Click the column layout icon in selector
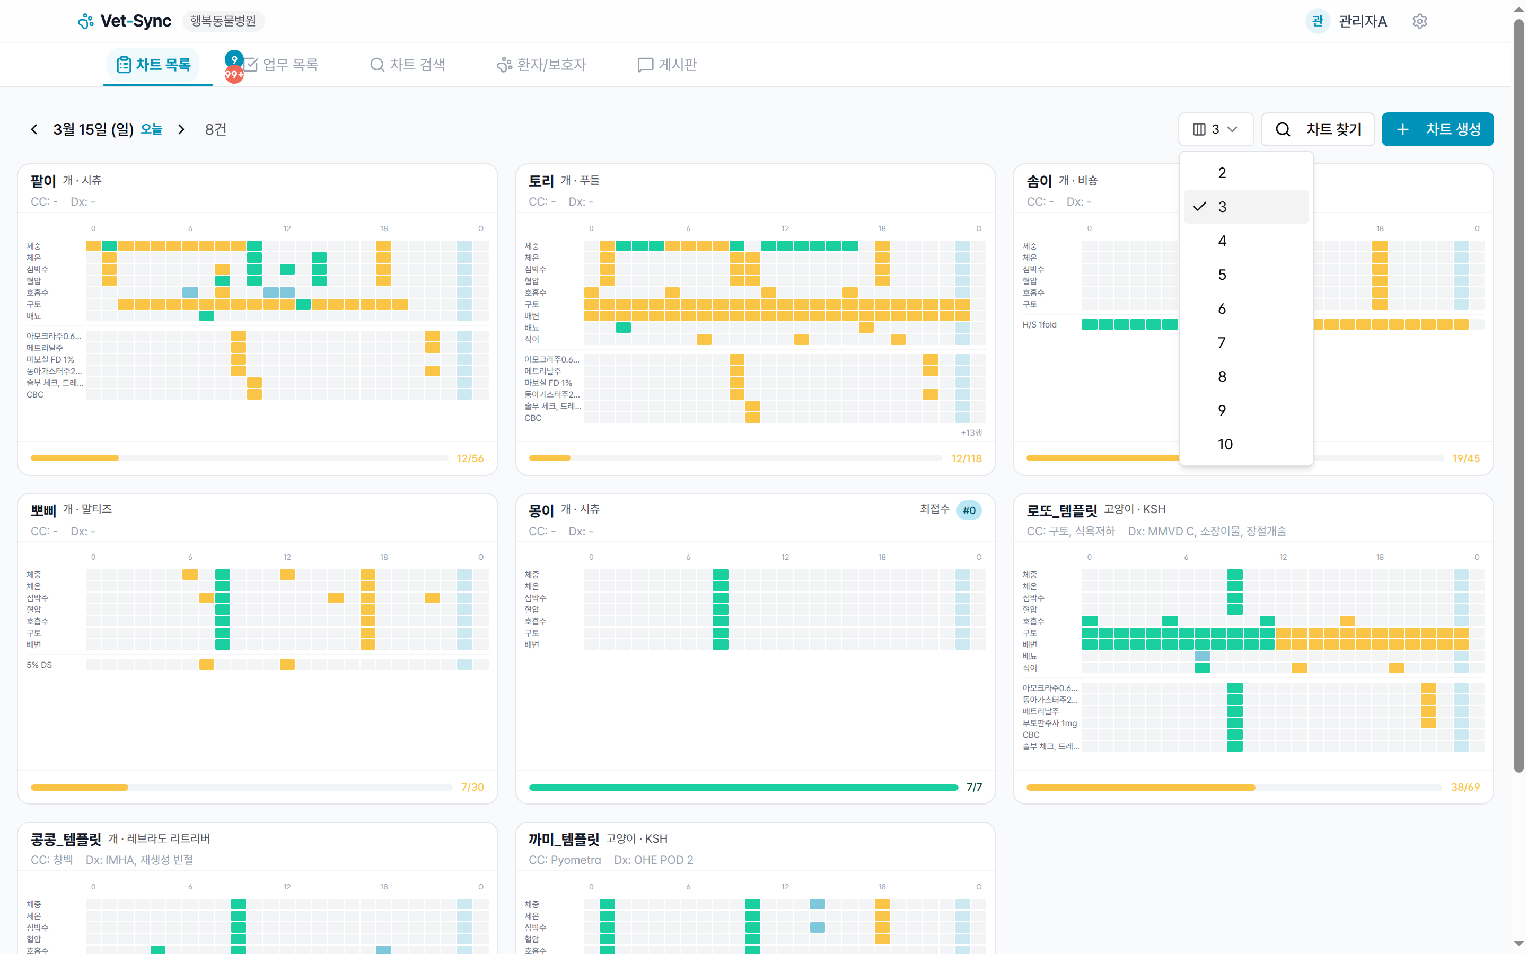This screenshot has height=954, width=1527. coord(1199,129)
